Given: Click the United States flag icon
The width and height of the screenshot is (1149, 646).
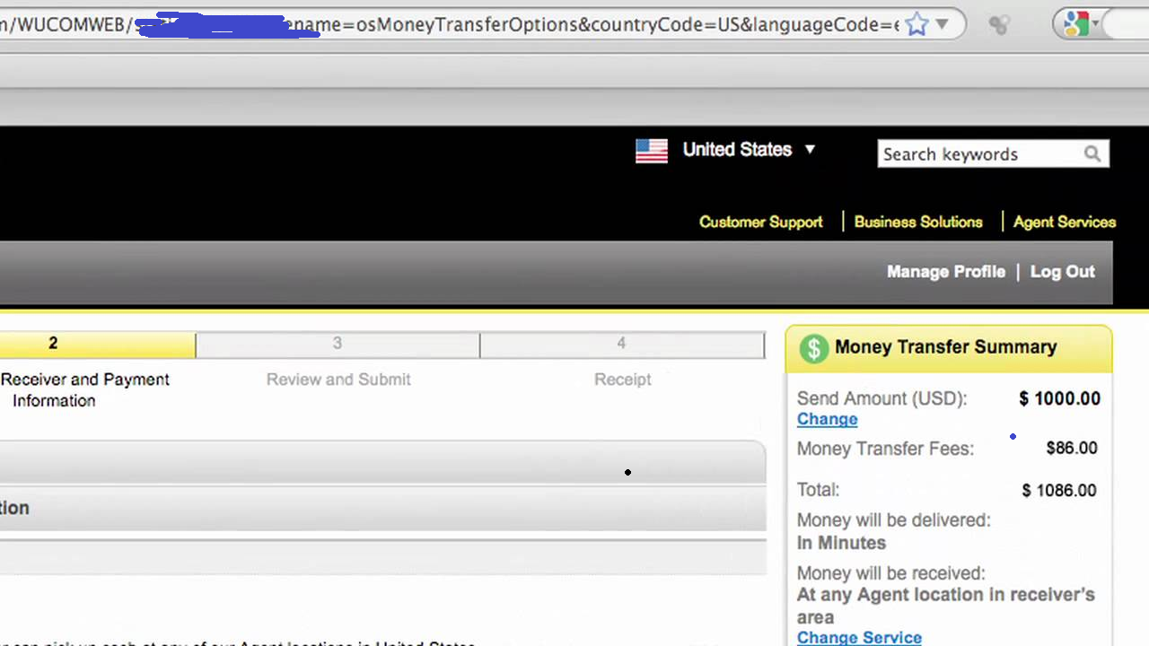Looking at the screenshot, I should pyautogui.click(x=652, y=151).
